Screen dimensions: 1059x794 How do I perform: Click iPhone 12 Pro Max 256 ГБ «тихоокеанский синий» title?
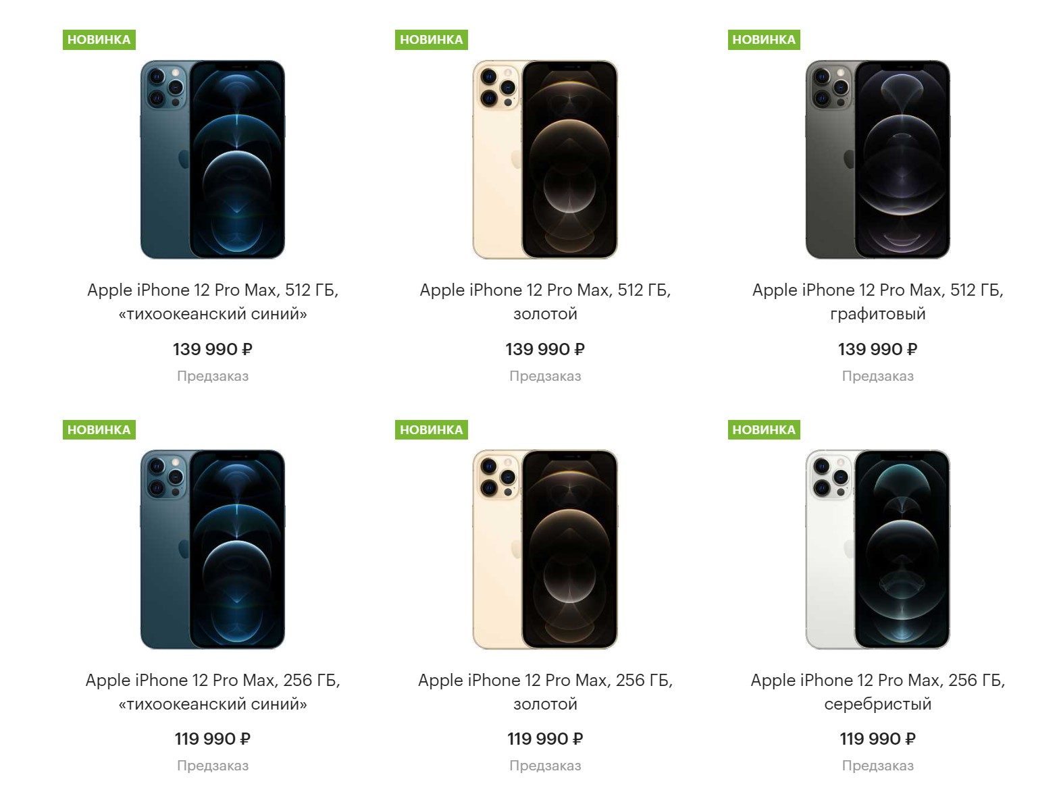click(213, 692)
